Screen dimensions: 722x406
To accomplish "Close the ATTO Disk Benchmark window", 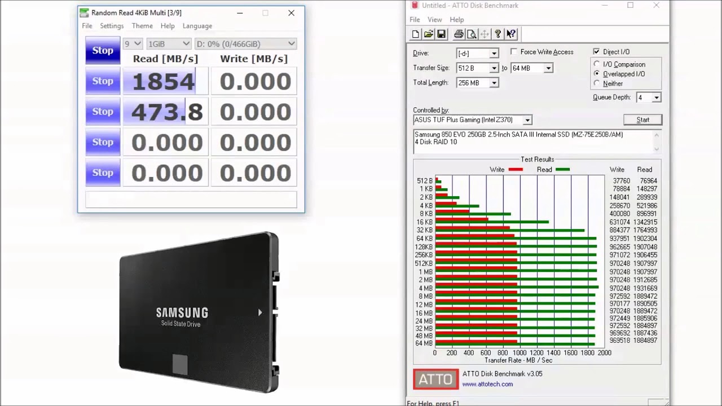I will tap(656, 6).
